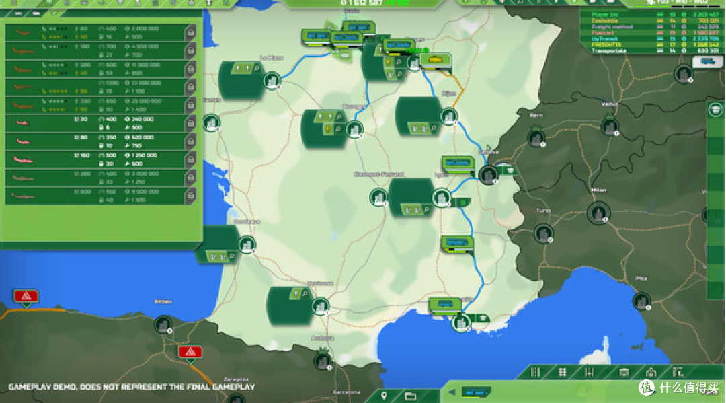Click the left arrow beside the vehicle card
The image size is (726, 403).
pyautogui.click(x=452, y=392)
